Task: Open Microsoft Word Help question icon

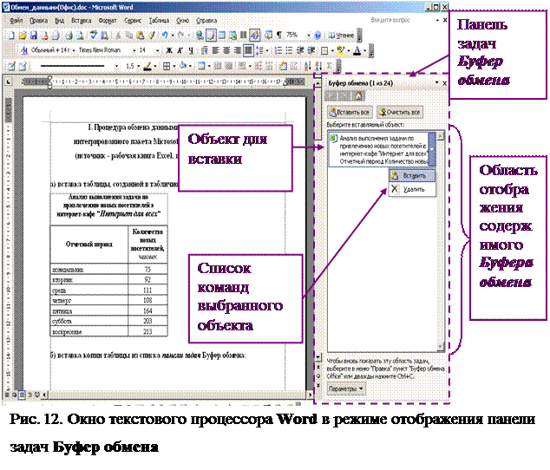Action: click(x=318, y=35)
